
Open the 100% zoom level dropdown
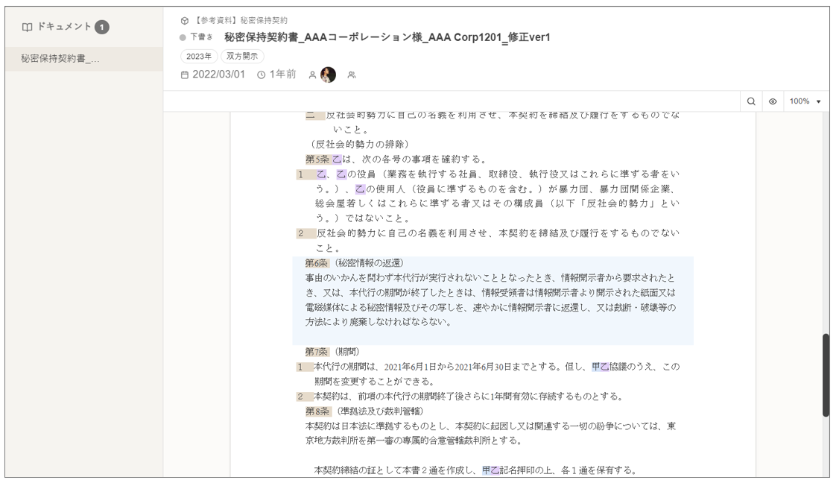pos(805,101)
